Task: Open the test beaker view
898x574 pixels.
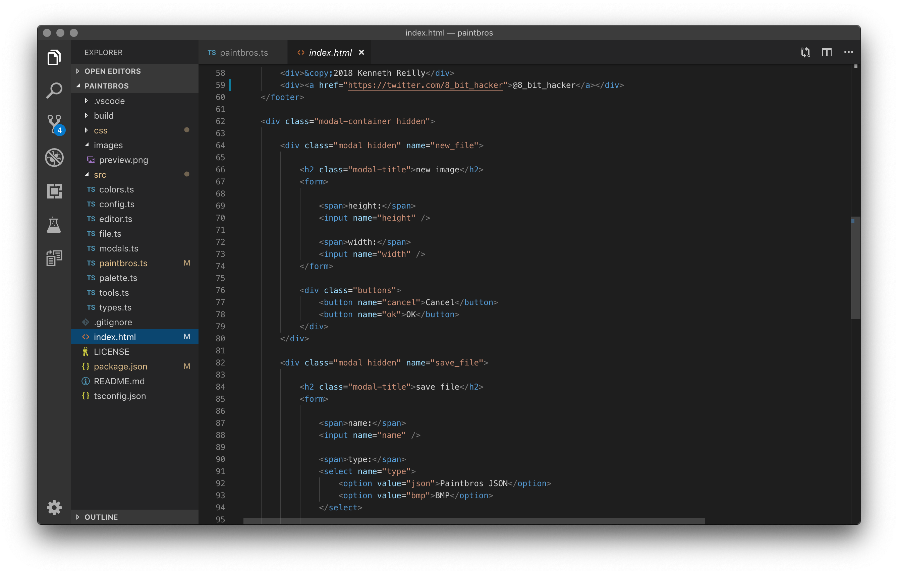Action: (54, 225)
